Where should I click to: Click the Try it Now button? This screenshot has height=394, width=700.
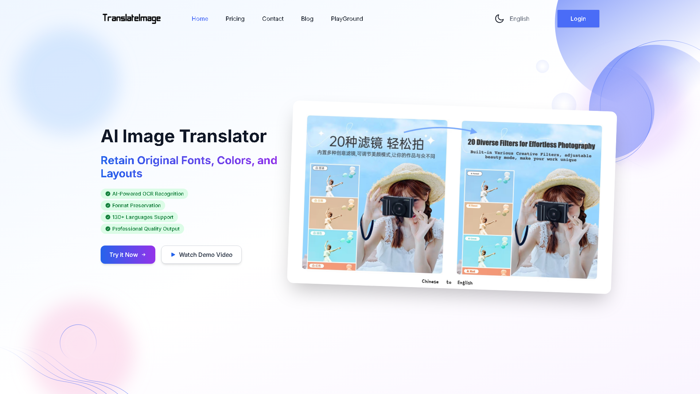click(x=128, y=255)
